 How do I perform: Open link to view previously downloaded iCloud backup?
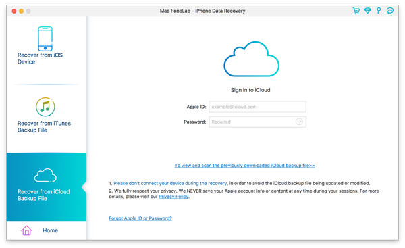244,166
